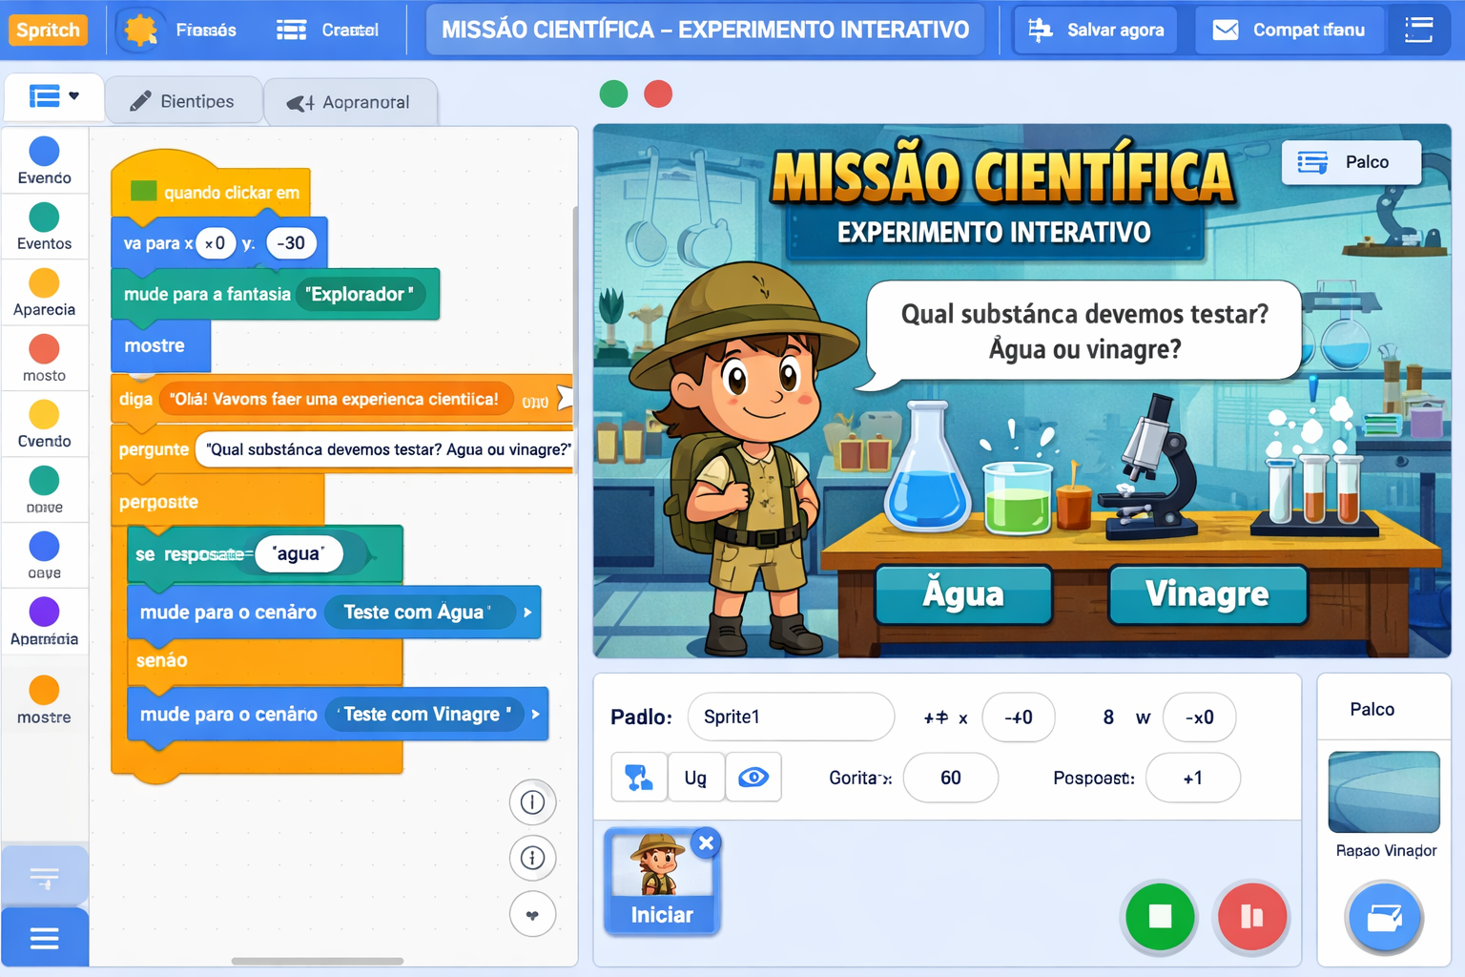Open the Teste com Água backdrop dropdown
1465x977 pixels.
pyautogui.click(x=527, y=612)
